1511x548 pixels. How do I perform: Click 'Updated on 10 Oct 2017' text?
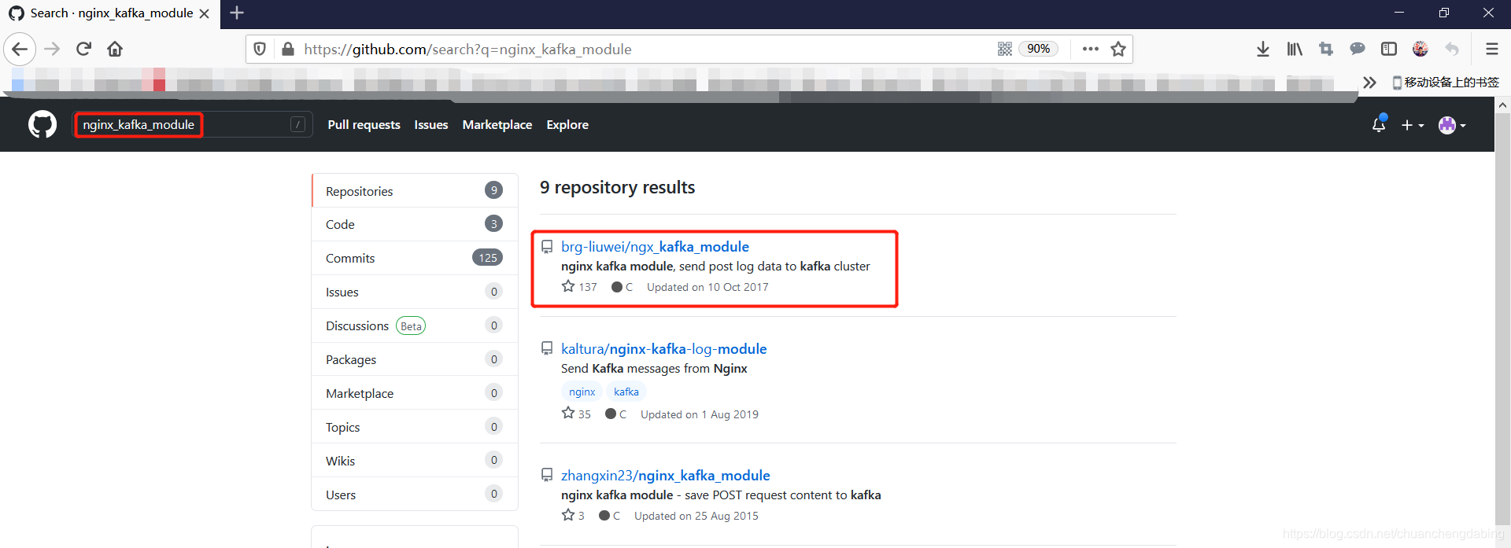coord(707,287)
